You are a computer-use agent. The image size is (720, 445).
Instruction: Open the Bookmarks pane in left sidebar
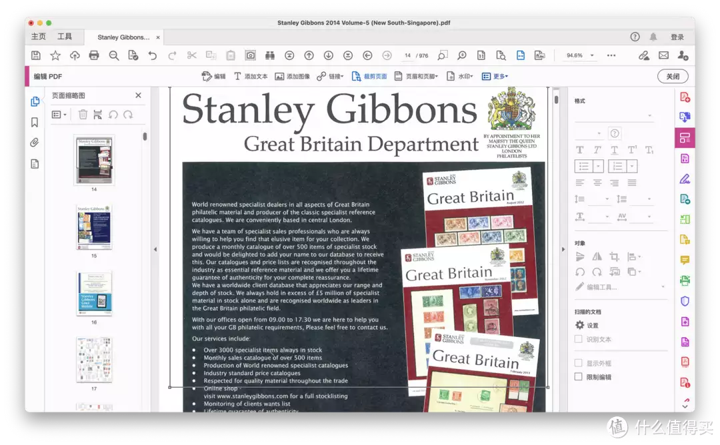point(35,123)
